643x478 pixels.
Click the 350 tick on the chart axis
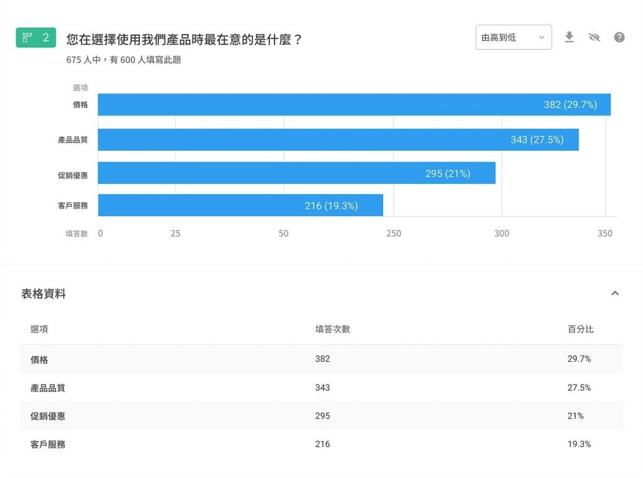605,234
